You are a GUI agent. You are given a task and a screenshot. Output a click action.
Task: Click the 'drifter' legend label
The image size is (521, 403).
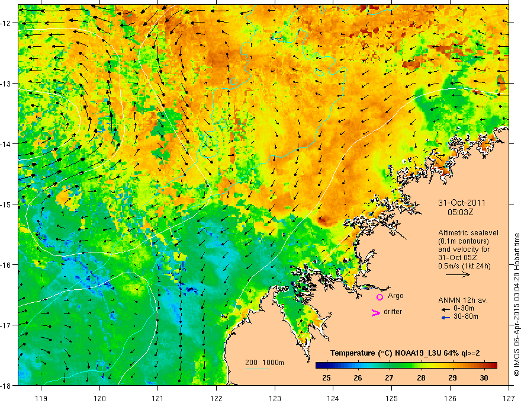pos(393,312)
